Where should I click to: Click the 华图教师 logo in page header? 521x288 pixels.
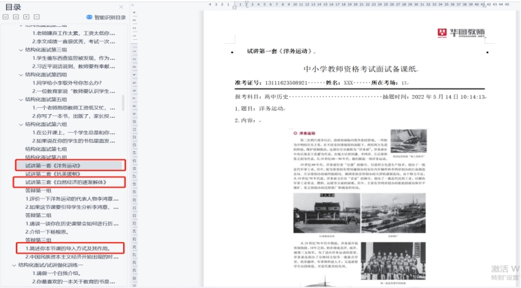(x=462, y=33)
